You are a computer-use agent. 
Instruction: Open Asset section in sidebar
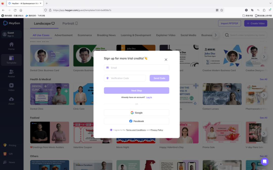(11, 101)
